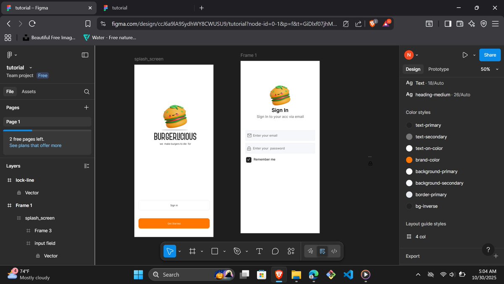Select the Move tool
The image size is (504, 284).
(x=170, y=251)
